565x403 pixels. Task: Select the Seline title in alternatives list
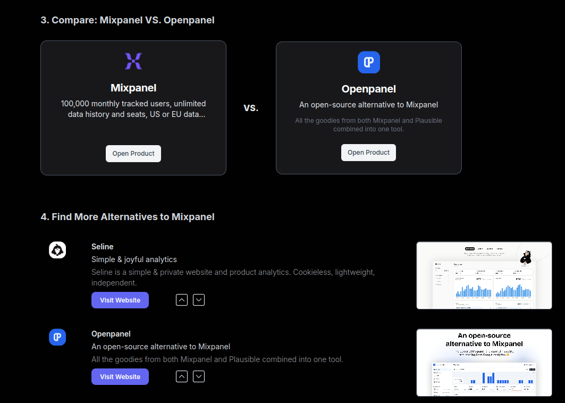pos(103,247)
